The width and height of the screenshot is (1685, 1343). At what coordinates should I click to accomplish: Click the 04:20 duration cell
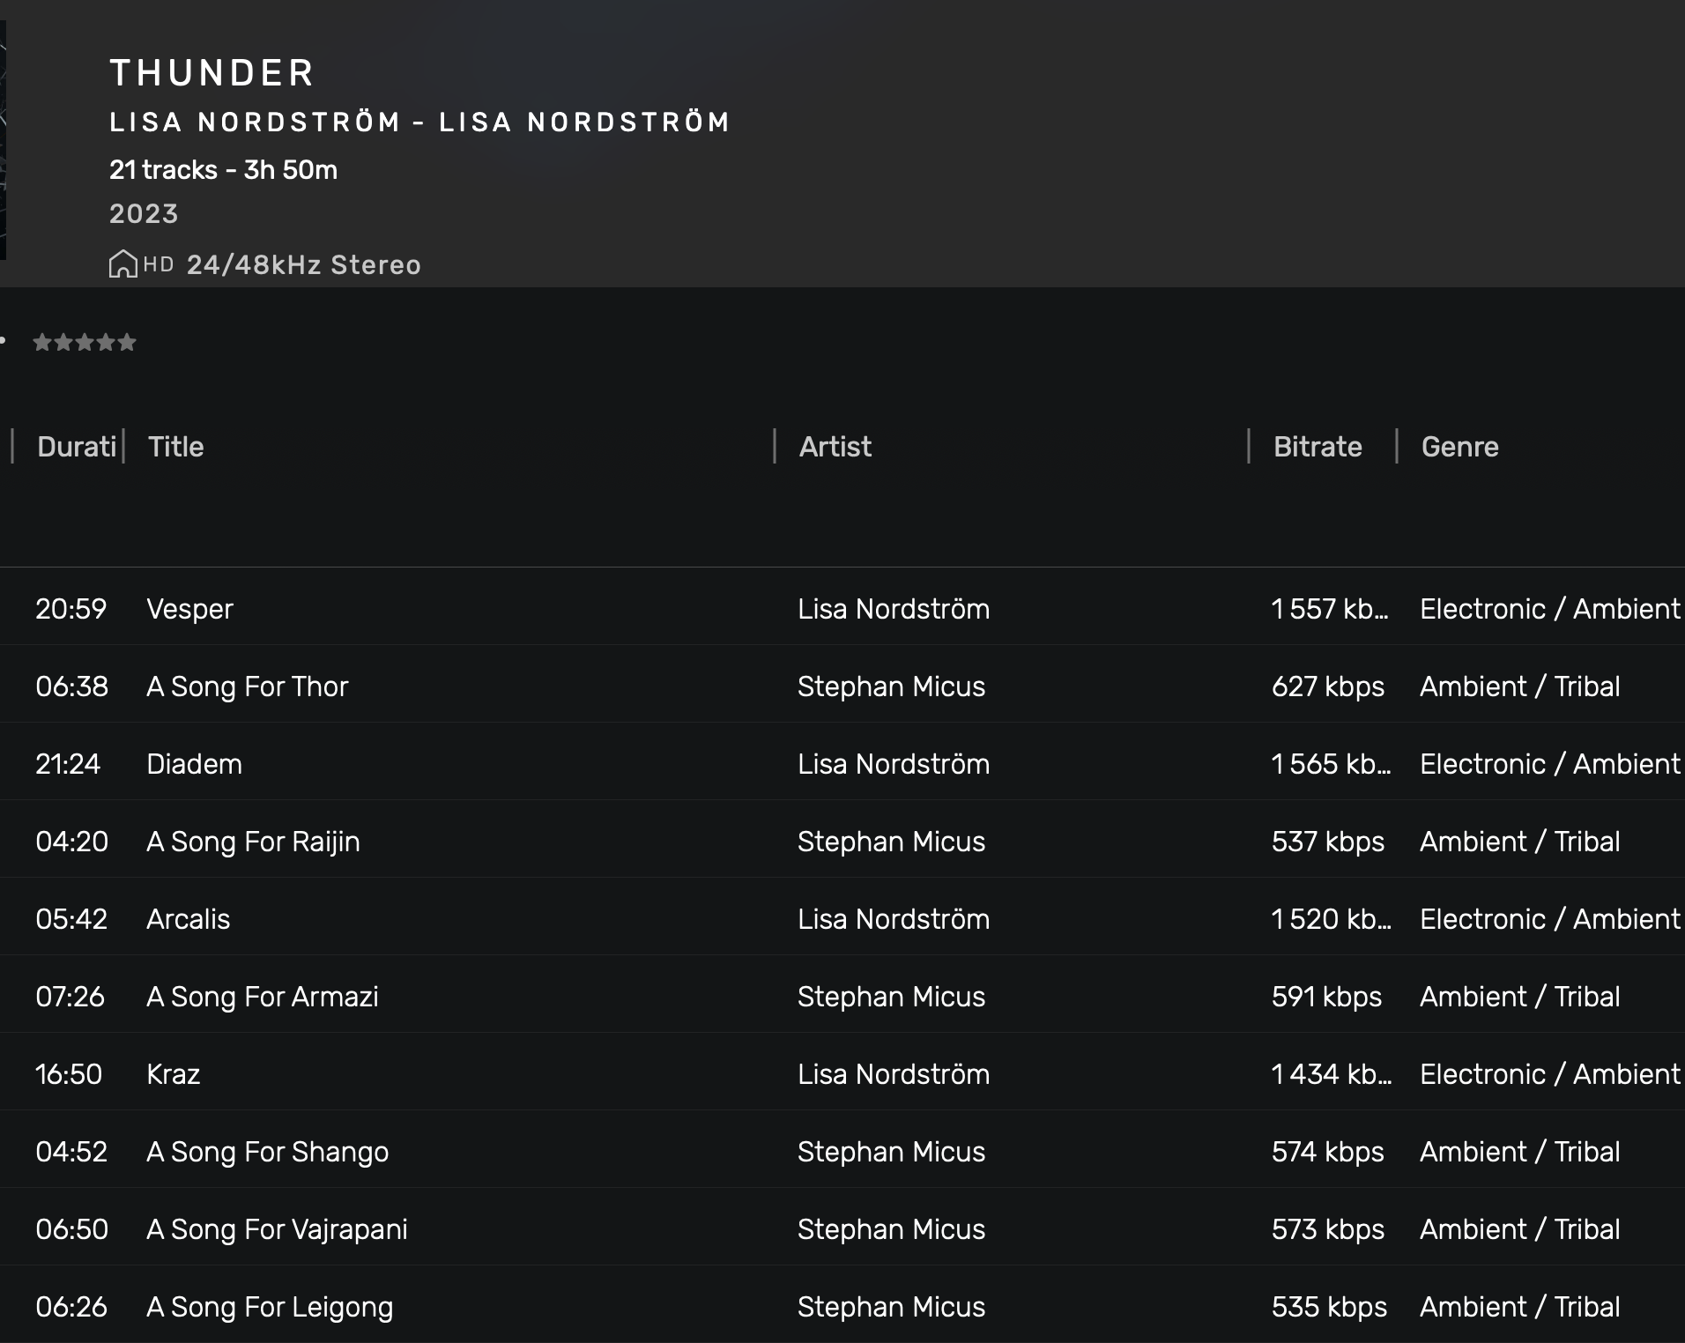71,842
